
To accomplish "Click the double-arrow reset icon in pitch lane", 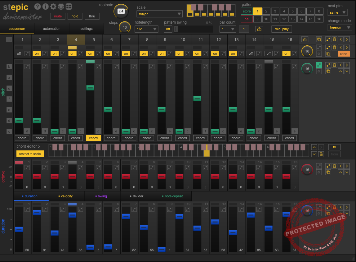I will [319, 71].
